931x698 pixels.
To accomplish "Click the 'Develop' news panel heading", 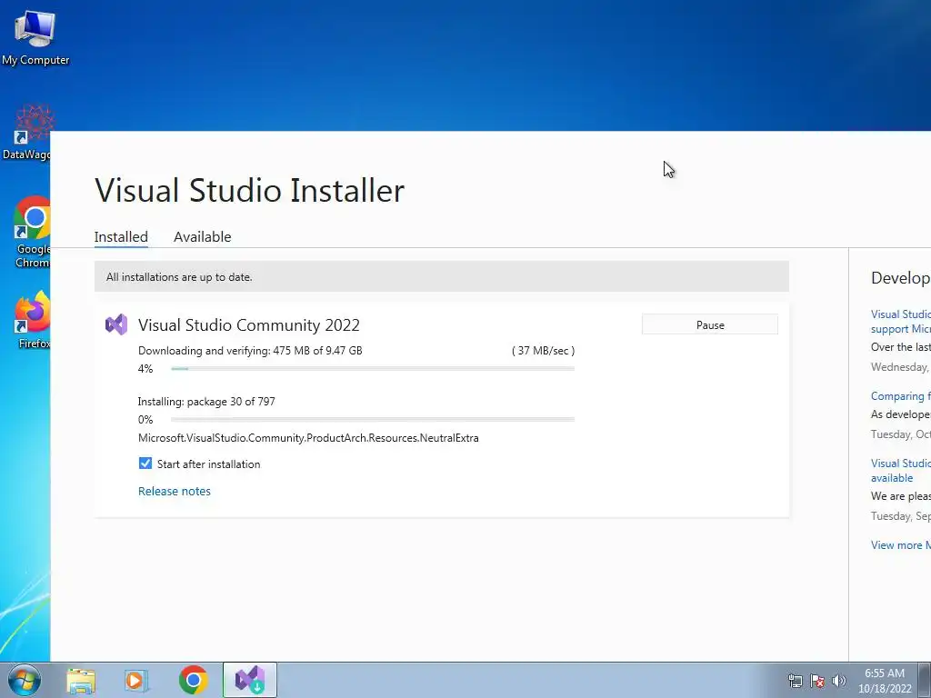I will tap(901, 278).
